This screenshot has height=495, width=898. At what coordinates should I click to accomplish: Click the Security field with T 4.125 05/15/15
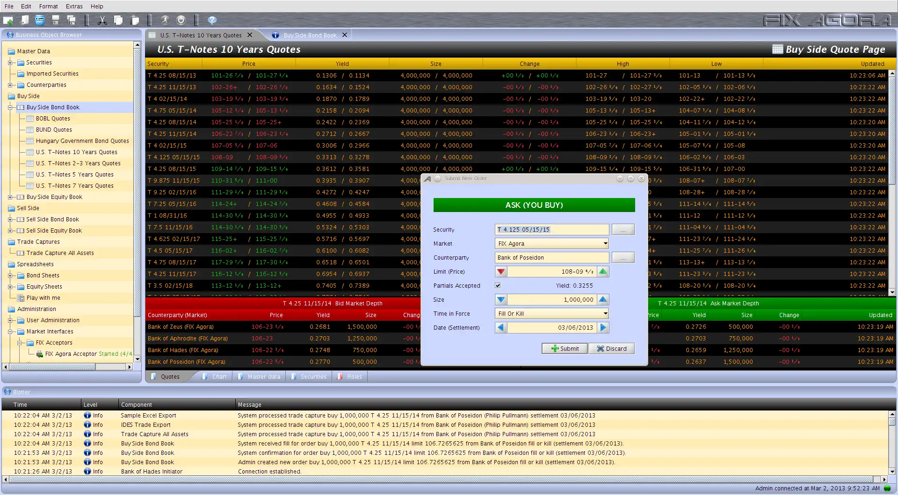point(552,229)
